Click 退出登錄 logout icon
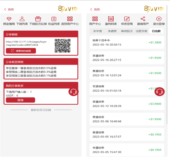 tap(159, 19)
